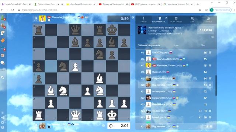The width and height of the screenshot is (236, 132).
Task: Open the checkered board Games tab
Action: (192, 19)
